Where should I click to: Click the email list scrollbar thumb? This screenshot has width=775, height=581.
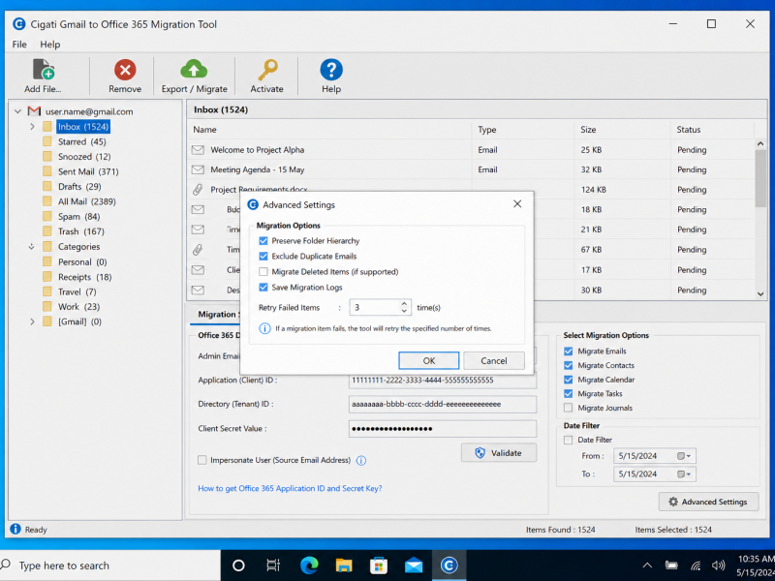760,178
